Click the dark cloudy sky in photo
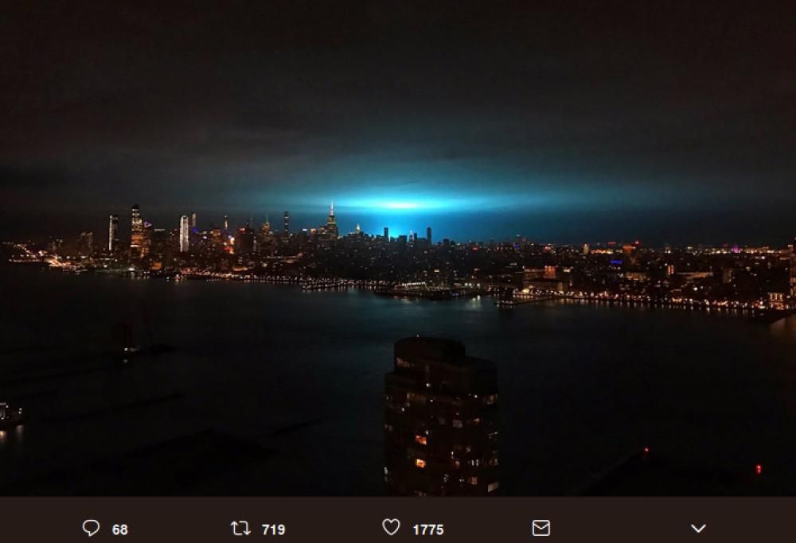 tap(398, 76)
